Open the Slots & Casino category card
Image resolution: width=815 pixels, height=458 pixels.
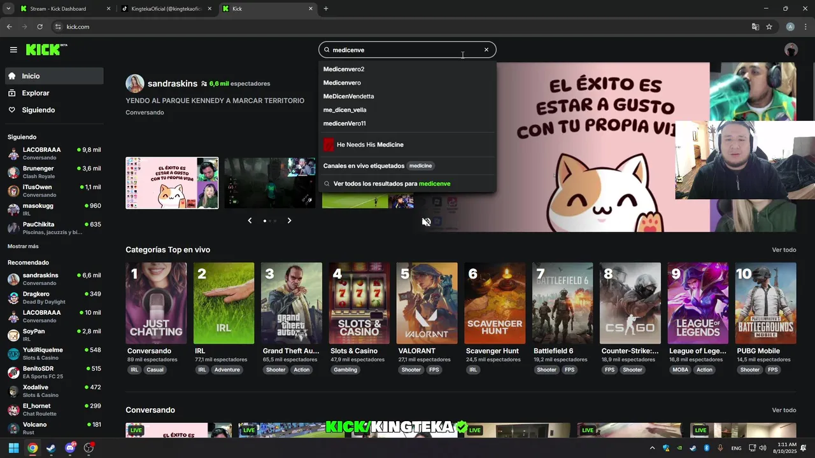pyautogui.click(x=359, y=303)
